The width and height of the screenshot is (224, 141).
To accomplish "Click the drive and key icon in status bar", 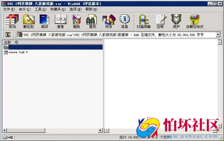I will coord(8,138).
